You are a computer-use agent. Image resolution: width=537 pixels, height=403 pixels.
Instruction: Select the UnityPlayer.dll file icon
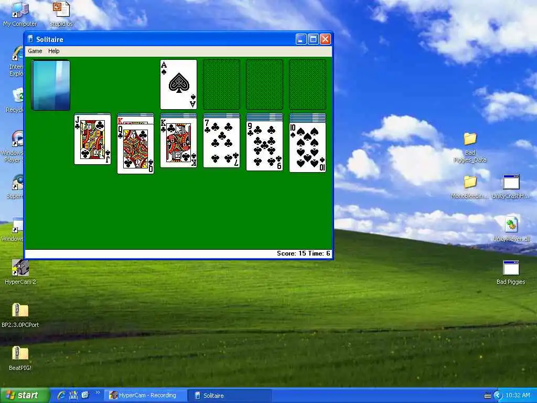(x=511, y=230)
